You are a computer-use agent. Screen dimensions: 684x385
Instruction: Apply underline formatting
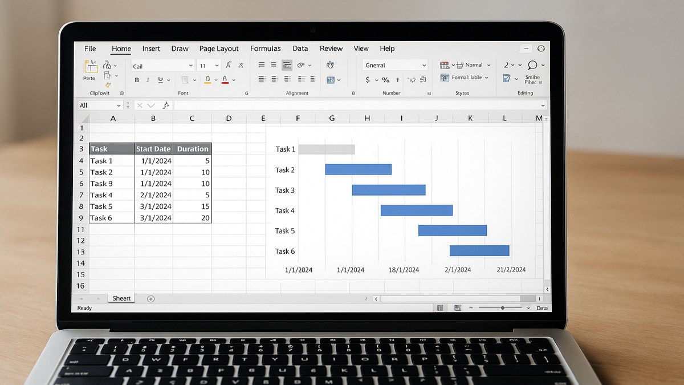click(x=160, y=80)
